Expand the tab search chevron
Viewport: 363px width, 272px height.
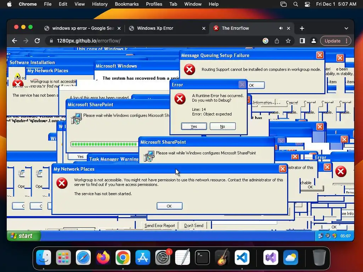(346, 28)
